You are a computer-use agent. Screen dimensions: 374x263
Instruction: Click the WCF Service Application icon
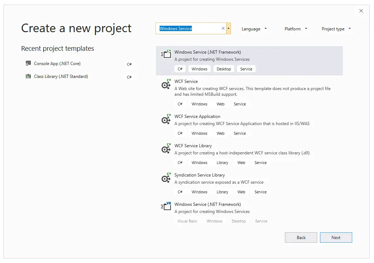click(166, 119)
